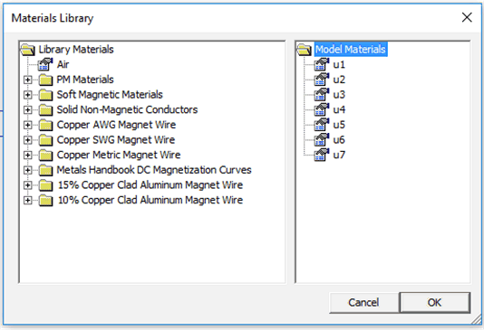Click the 15% Copper Clad Aluminum folder icon
484x330 pixels.
[45, 185]
